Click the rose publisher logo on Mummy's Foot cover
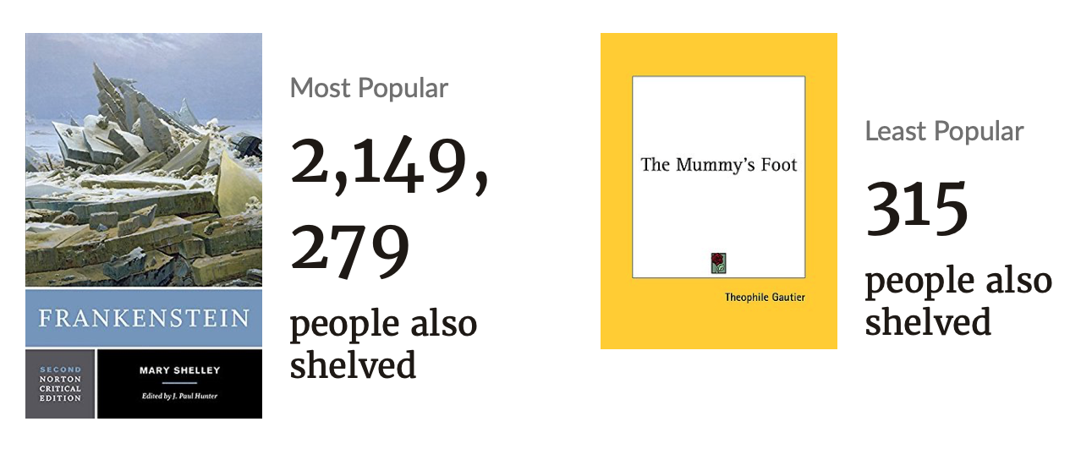 [718, 263]
